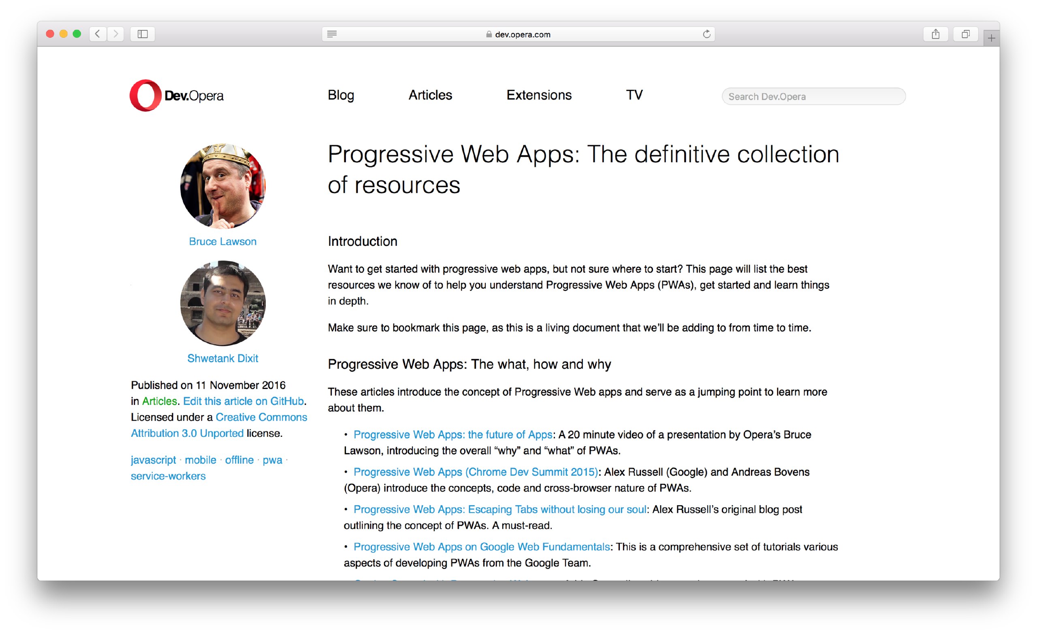Click Edit this article on GitHub
The height and width of the screenshot is (634, 1037).
pyautogui.click(x=243, y=401)
